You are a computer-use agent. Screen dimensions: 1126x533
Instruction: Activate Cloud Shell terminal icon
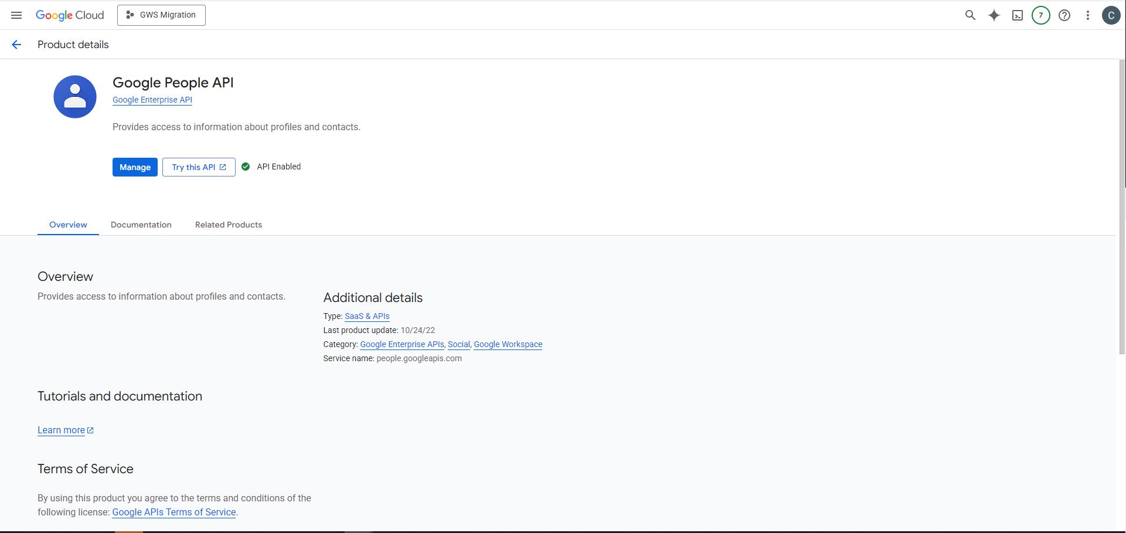coord(1018,15)
